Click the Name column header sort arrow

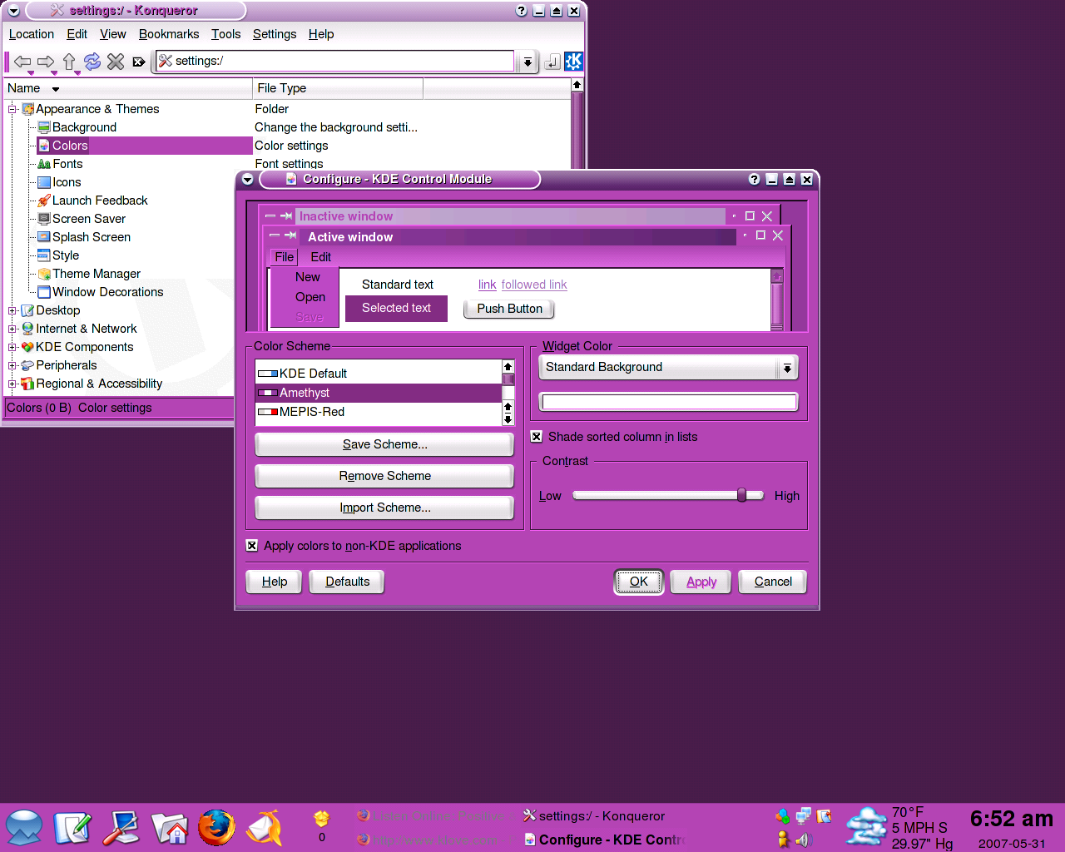[56, 89]
